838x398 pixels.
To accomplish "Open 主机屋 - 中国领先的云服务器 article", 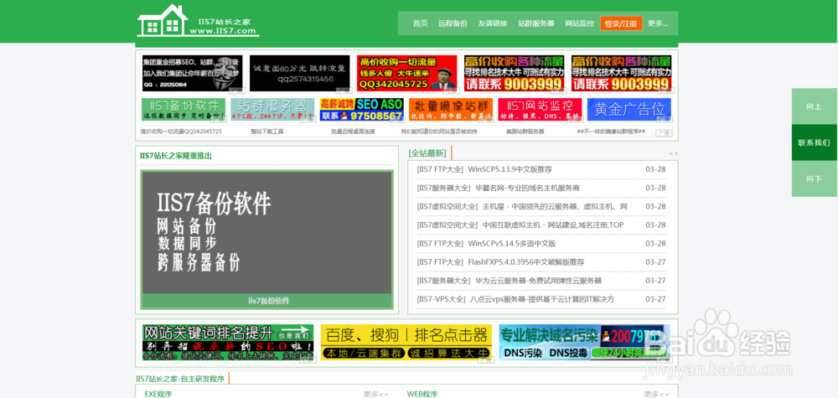I will tap(555, 206).
